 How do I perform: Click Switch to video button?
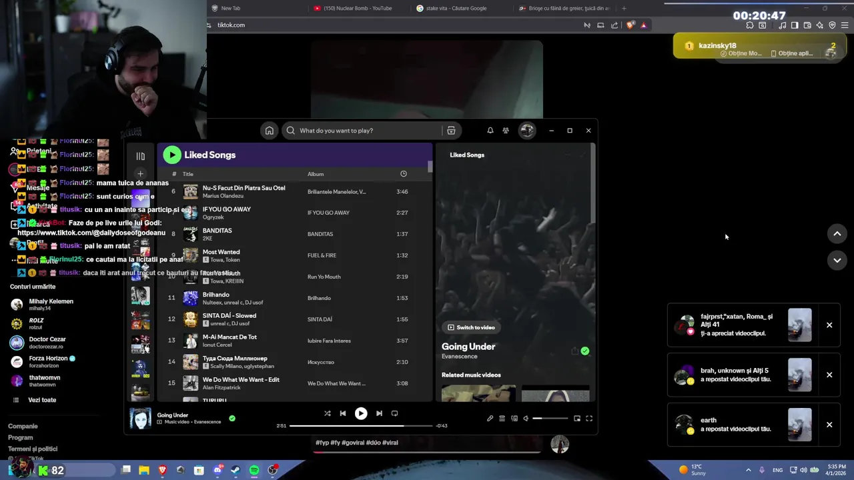pos(471,327)
